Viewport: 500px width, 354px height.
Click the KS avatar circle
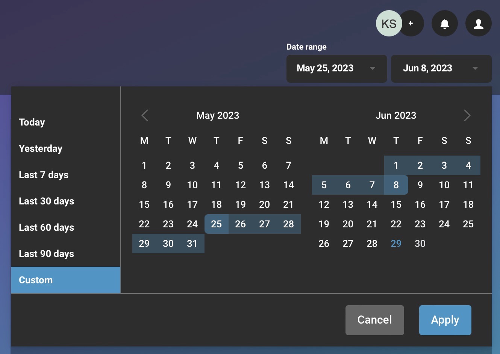tap(389, 24)
